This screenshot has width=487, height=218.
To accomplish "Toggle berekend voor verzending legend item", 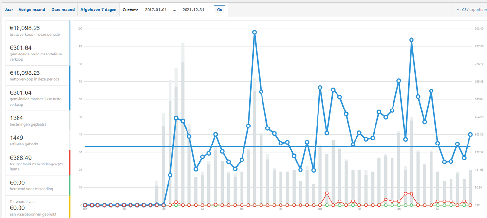I will (x=38, y=185).
